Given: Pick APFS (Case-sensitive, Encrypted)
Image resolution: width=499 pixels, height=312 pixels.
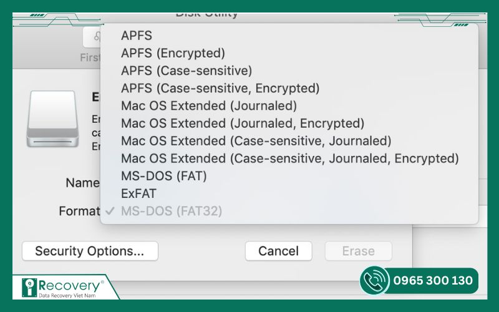Looking at the screenshot, I should (289, 88).
